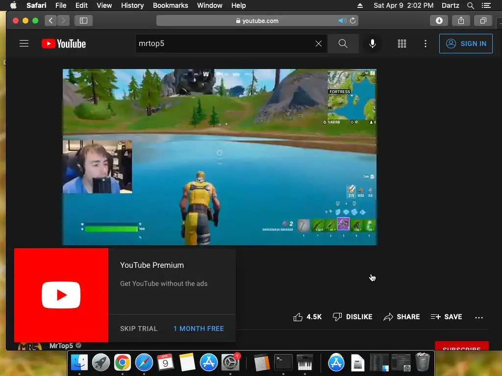Screen dimensions: 502x376
Task: Click the date and time in the menu bar
Action: click(x=403, y=5)
